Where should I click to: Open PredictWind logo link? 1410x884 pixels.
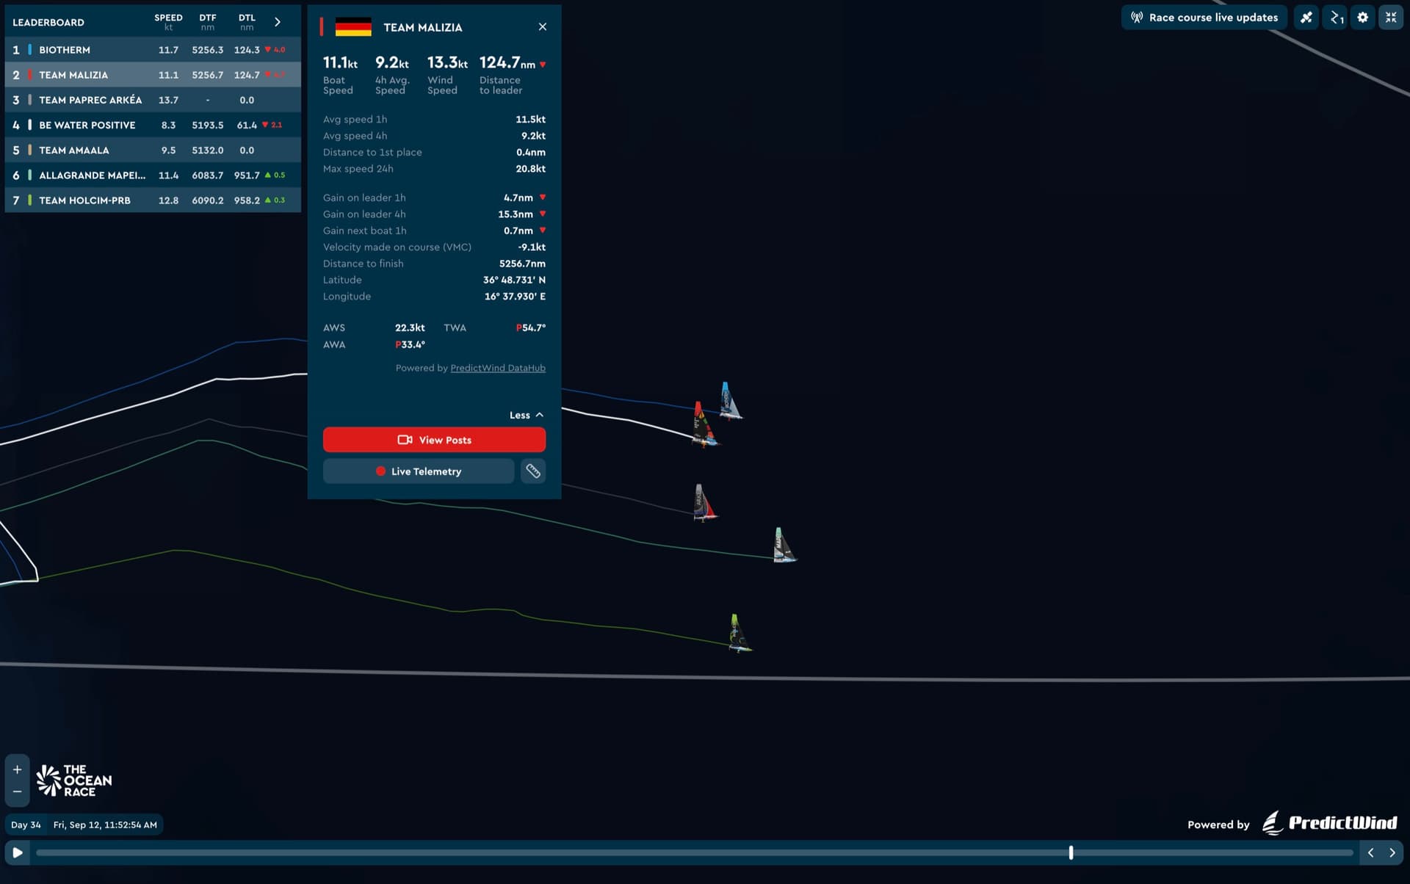1330,823
